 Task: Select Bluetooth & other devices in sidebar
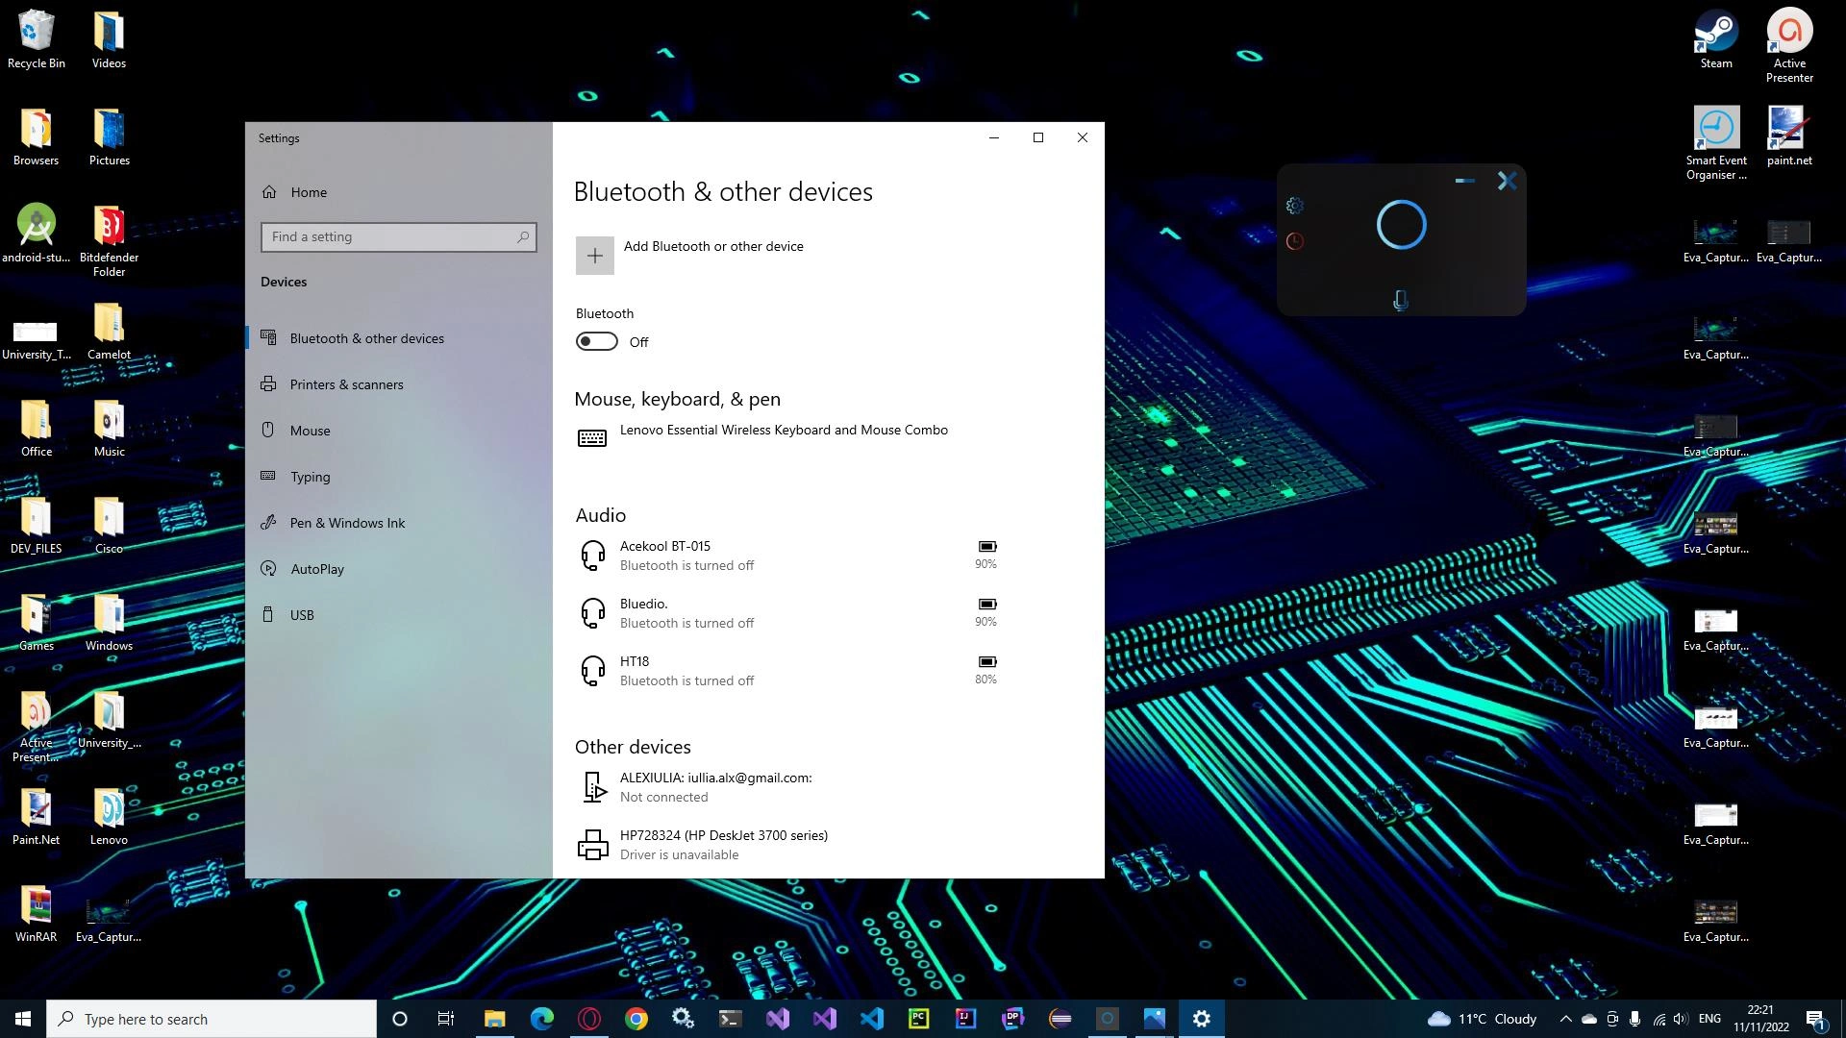pos(399,338)
